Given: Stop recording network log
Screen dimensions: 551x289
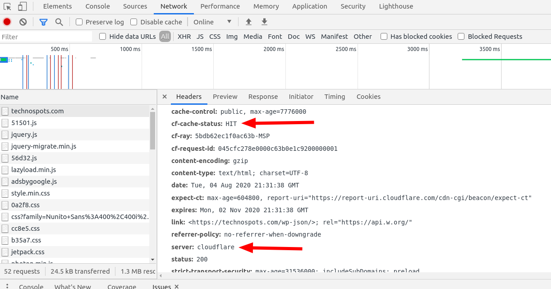Looking at the screenshot, I should 7,22.
